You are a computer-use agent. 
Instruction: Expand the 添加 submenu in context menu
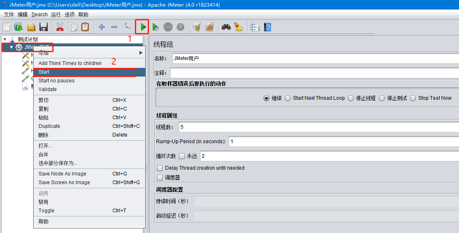[90, 53]
